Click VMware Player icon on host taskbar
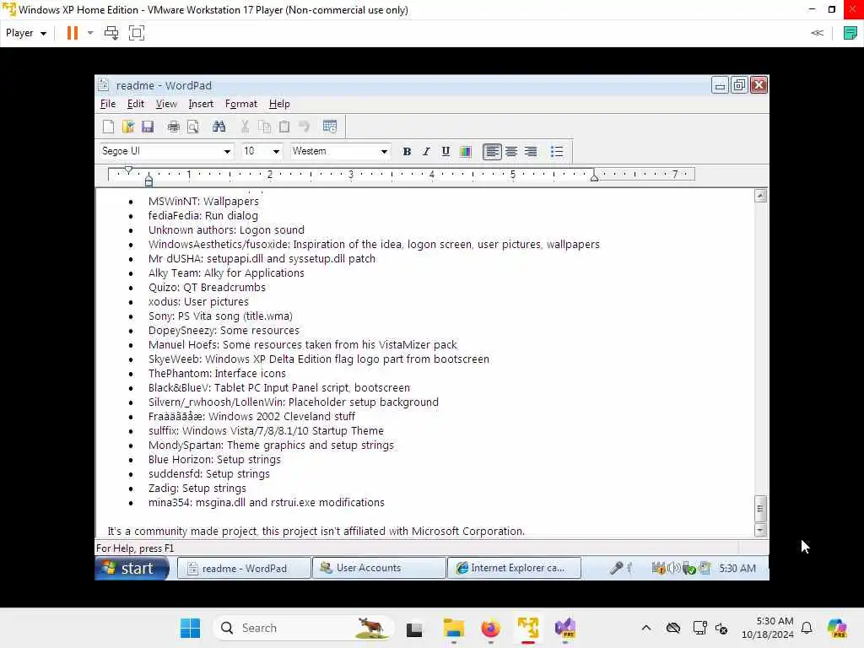This screenshot has height=648, width=864. pos(528,628)
